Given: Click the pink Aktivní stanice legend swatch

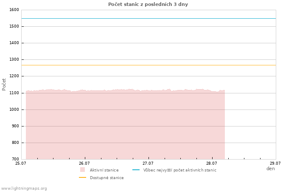Looking at the screenshot, I should (82, 170).
